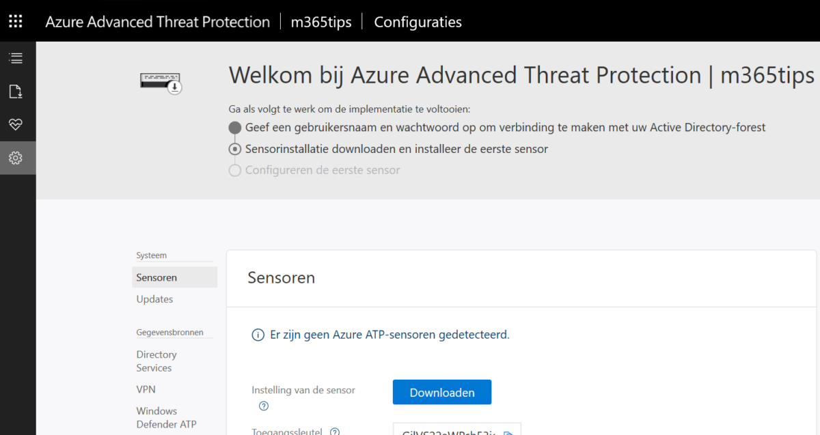Select the gebruikersnaam en wachtwoord step indicator
Screen dimensions: 820x435
(234, 127)
